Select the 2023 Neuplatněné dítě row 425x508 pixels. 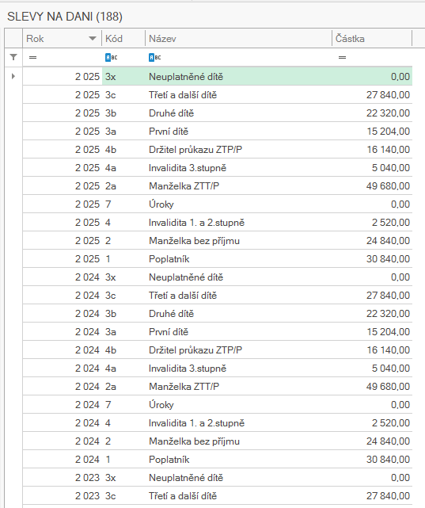218,478
